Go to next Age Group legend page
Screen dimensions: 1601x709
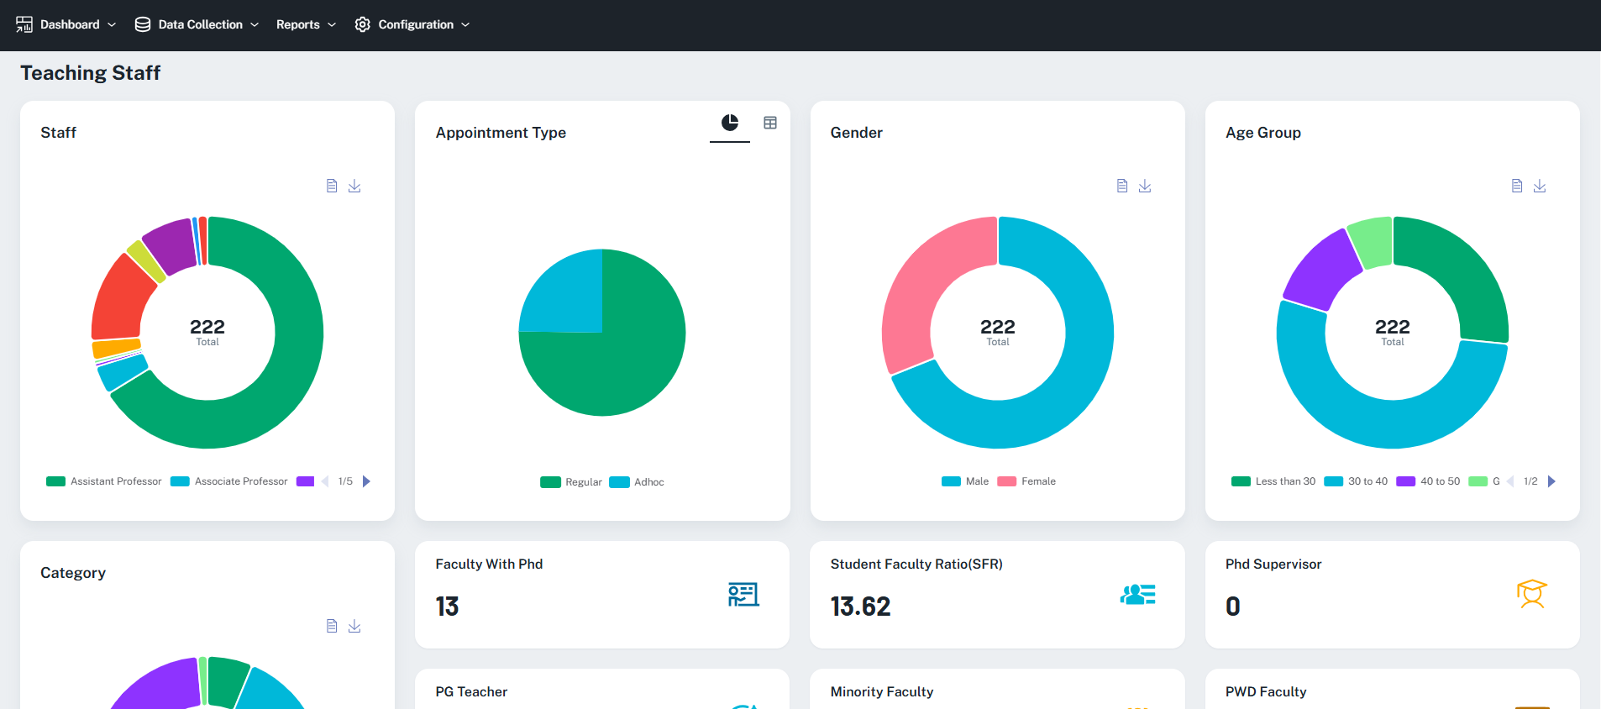click(1551, 481)
